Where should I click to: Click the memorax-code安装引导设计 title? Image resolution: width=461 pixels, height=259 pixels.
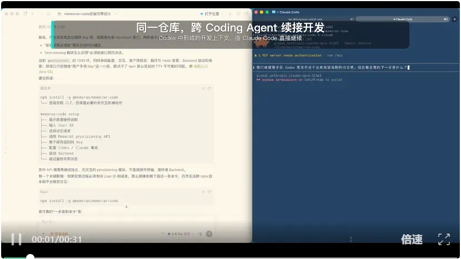pos(87,14)
